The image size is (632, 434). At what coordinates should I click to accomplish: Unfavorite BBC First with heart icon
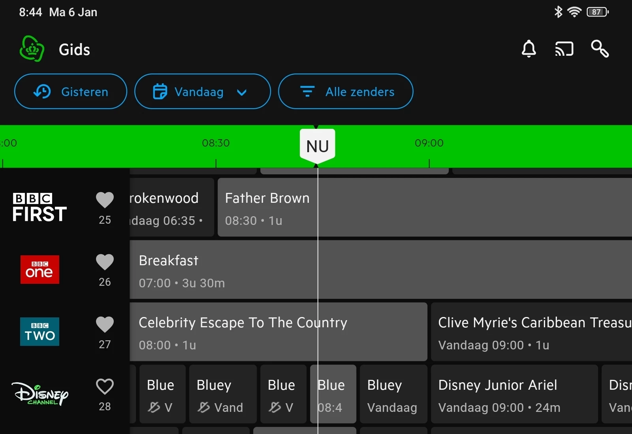click(105, 200)
